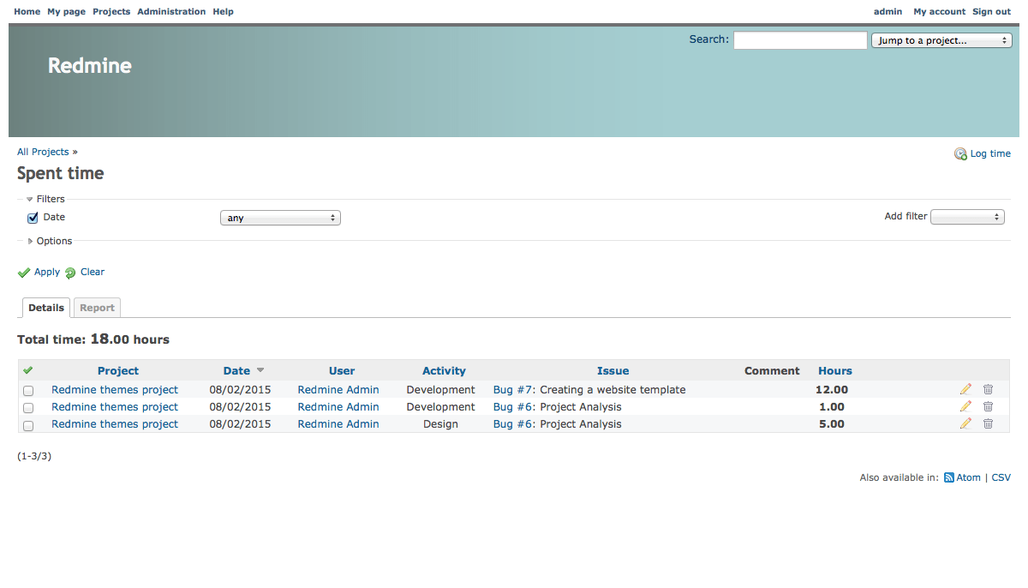Download the CSV export

[1001, 477]
